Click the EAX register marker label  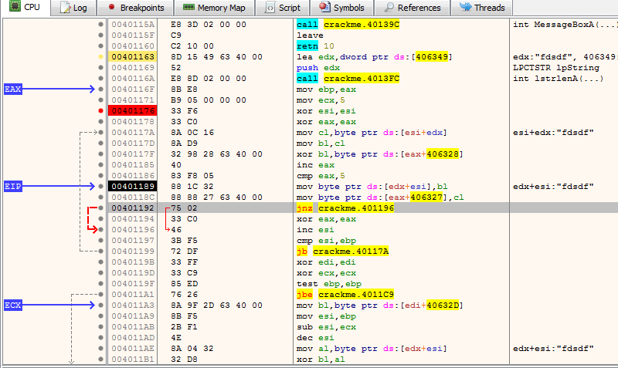pyautogui.click(x=13, y=89)
